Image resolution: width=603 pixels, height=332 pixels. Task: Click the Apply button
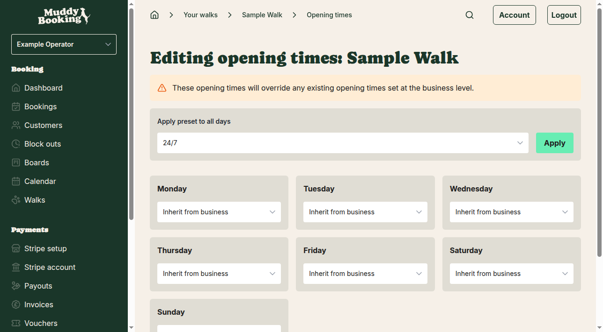tap(555, 143)
